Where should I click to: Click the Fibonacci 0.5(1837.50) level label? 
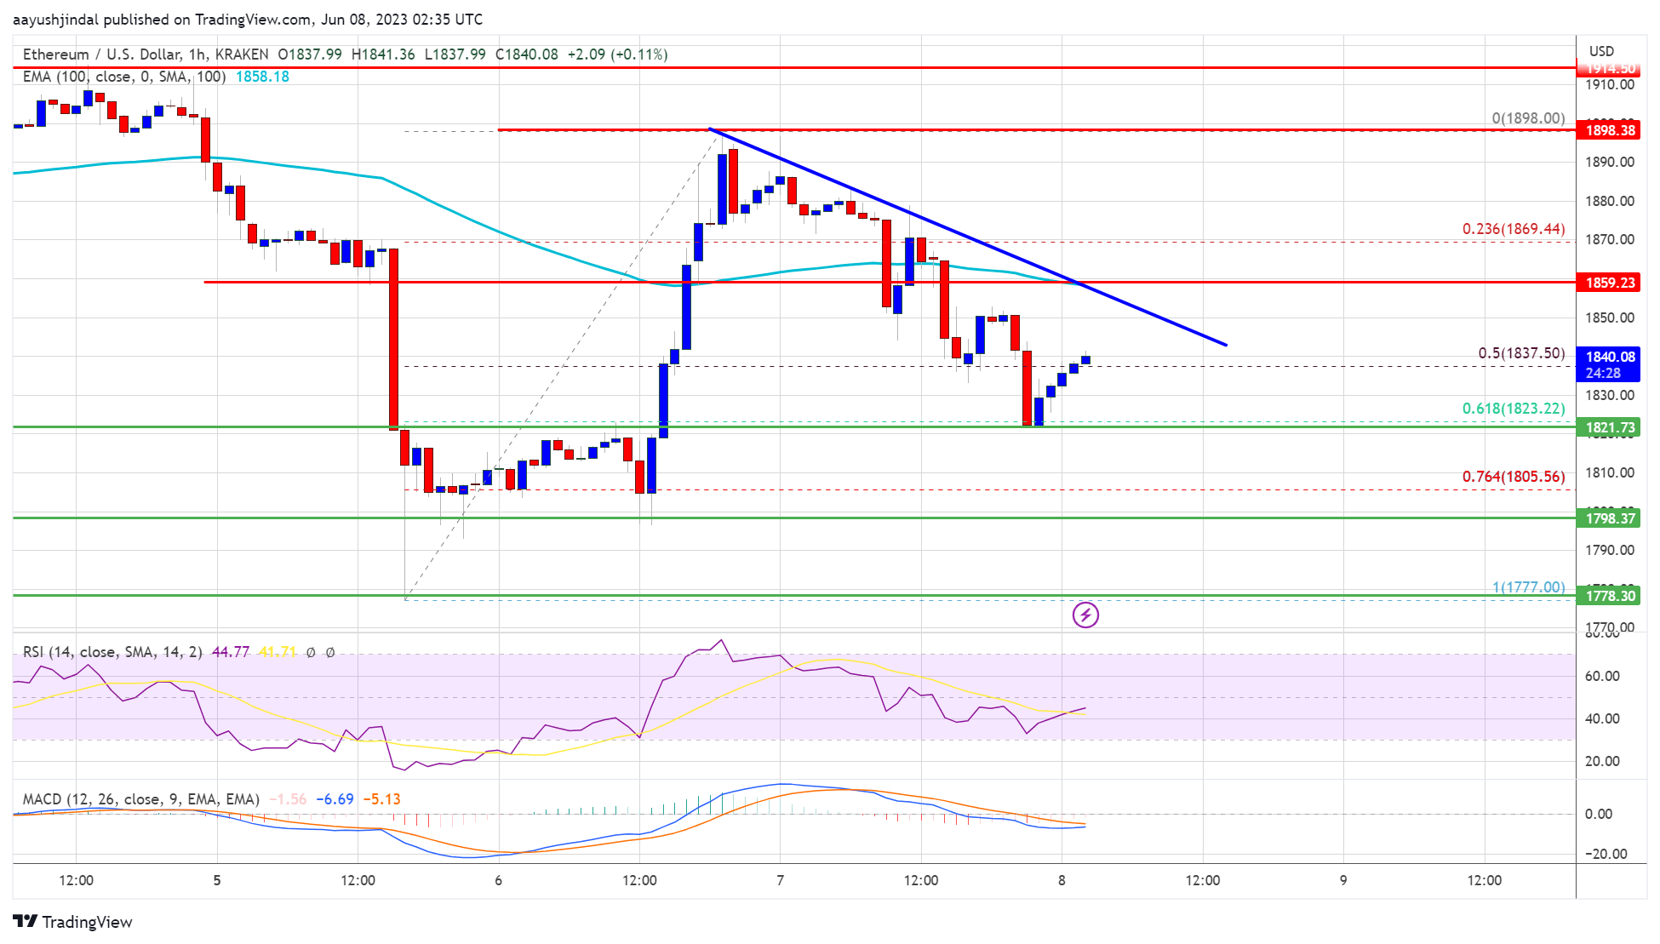click(1521, 353)
